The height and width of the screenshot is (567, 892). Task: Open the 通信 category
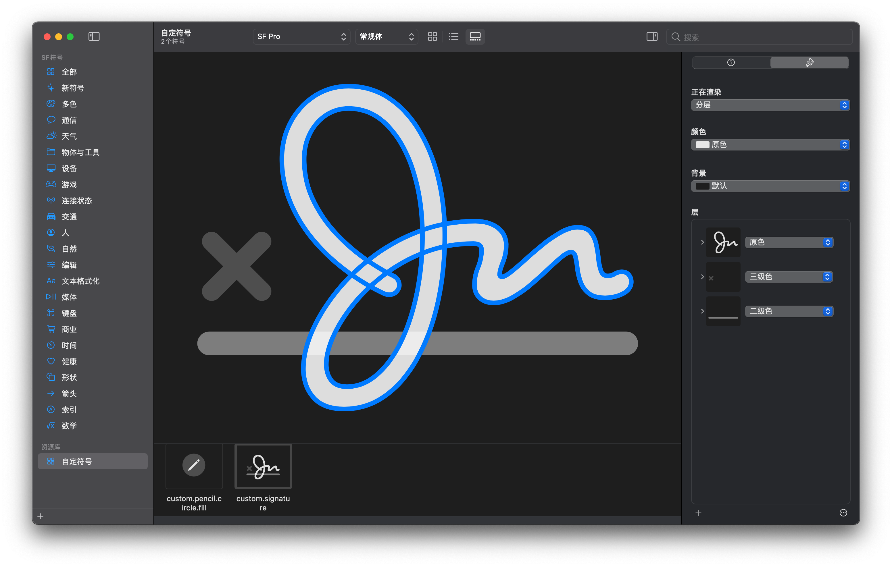[93, 120]
